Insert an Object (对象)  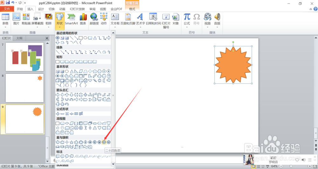(176, 19)
